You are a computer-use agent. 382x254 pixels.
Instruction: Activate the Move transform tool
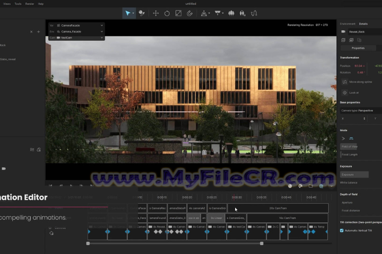coord(155,13)
